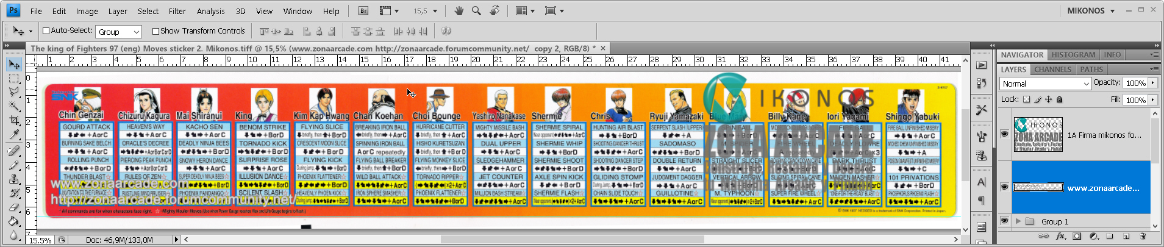
Task: Open the File menu
Action: coord(36,11)
